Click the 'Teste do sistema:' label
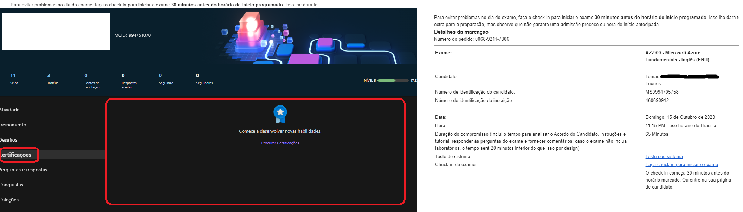Screen dimensions: 743x212 (x=453, y=156)
